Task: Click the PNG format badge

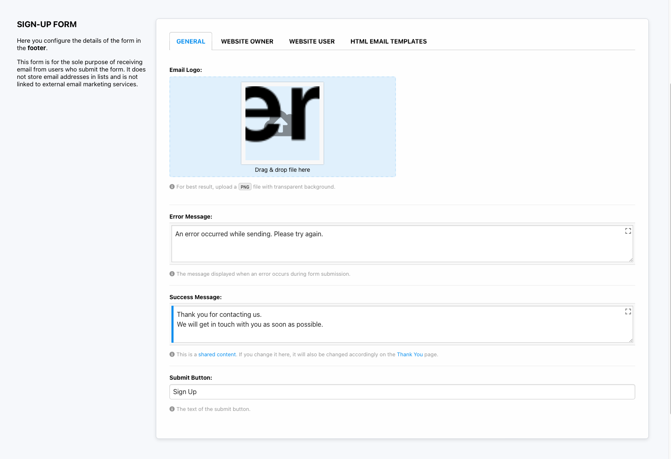Action: 245,187
